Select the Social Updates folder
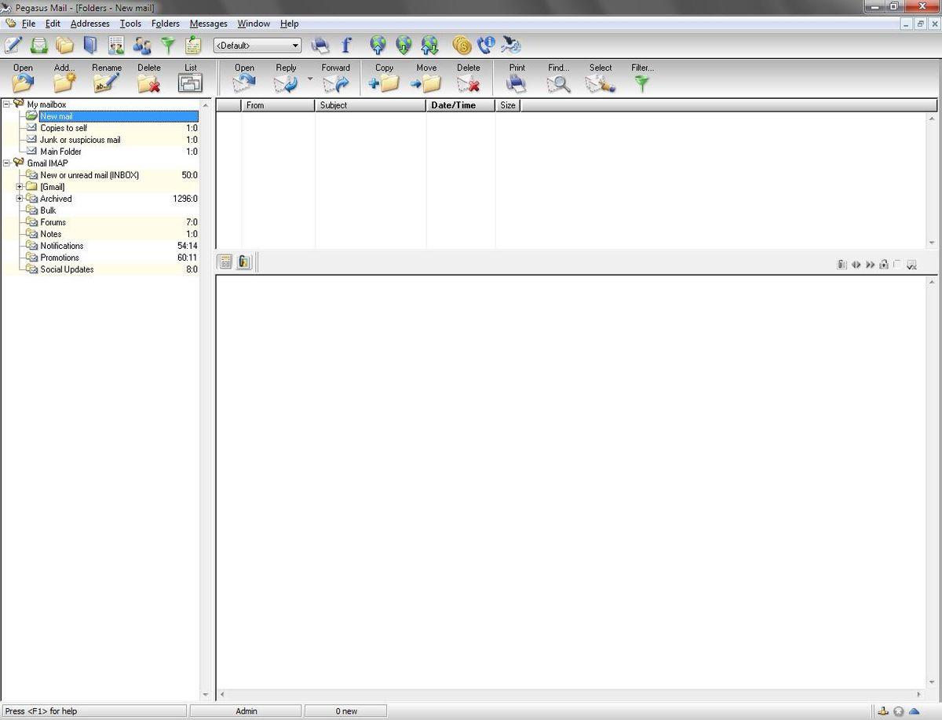 click(x=67, y=269)
